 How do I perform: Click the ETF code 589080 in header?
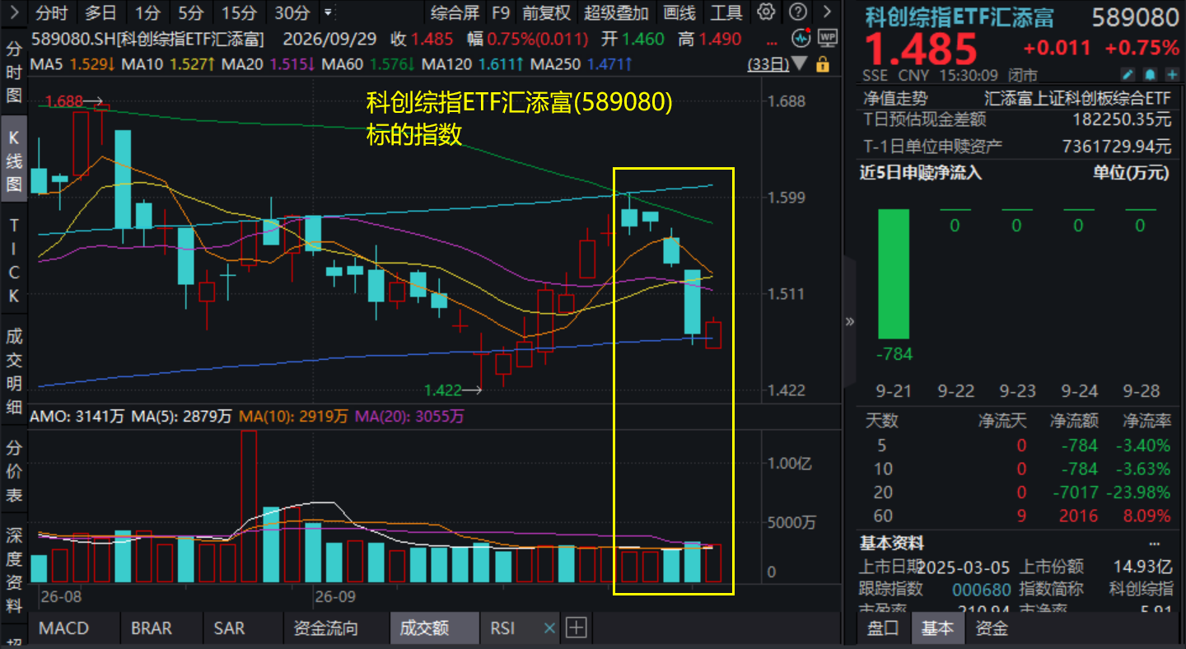coord(1136,17)
